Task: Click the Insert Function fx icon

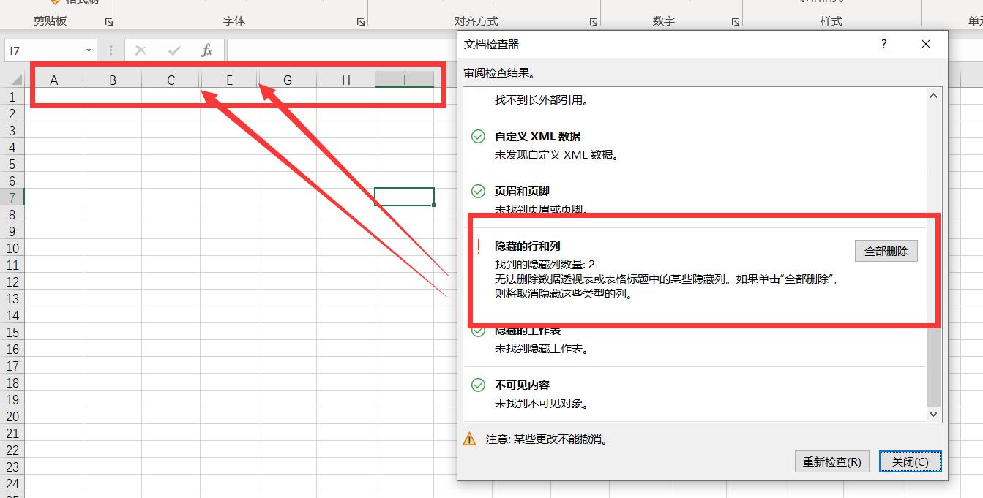Action: (x=207, y=50)
